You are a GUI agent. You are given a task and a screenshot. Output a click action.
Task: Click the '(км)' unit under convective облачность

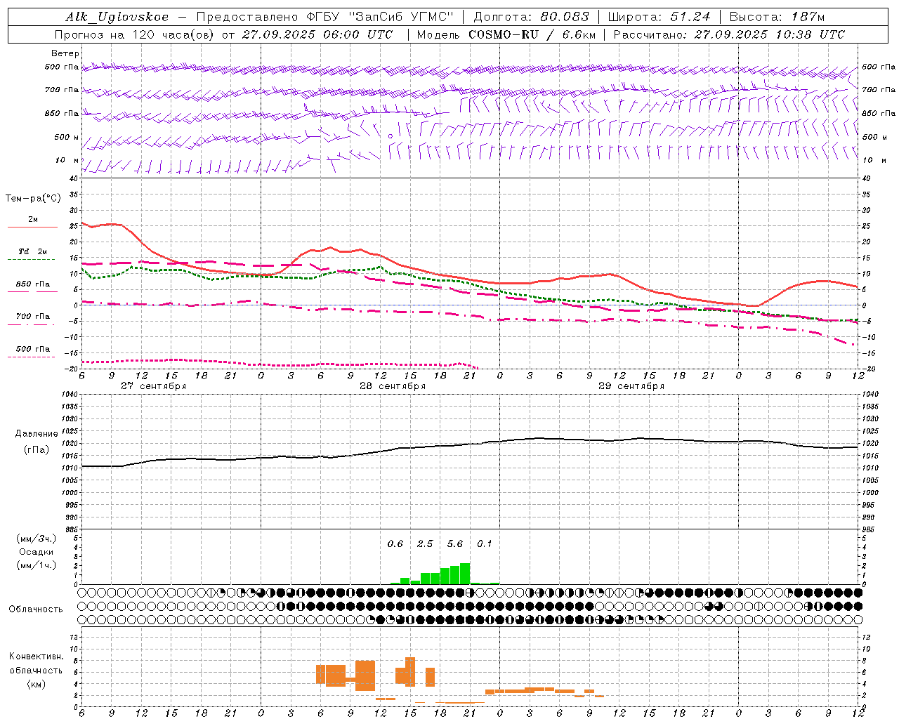click(x=36, y=685)
